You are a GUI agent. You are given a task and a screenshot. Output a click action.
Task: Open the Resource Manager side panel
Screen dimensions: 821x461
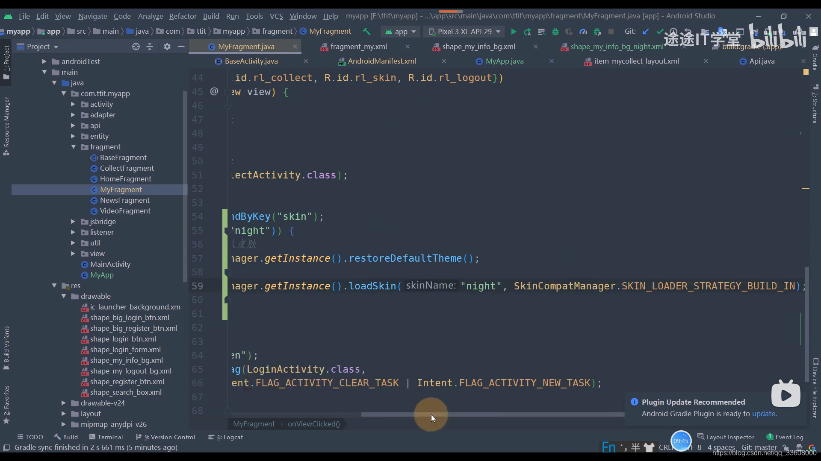6,126
